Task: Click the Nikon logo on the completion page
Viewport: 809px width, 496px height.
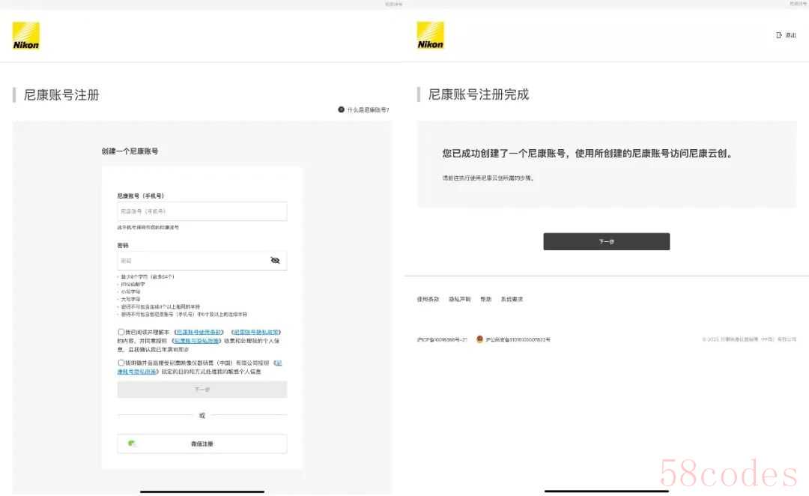Action: coord(430,36)
